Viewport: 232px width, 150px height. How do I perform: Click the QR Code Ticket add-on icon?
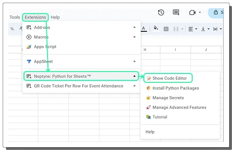(29, 86)
